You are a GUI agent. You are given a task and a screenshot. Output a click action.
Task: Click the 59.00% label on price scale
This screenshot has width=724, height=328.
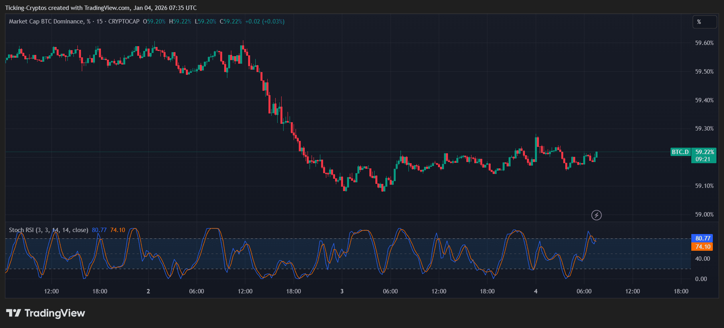pyautogui.click(x=704, y=215)
